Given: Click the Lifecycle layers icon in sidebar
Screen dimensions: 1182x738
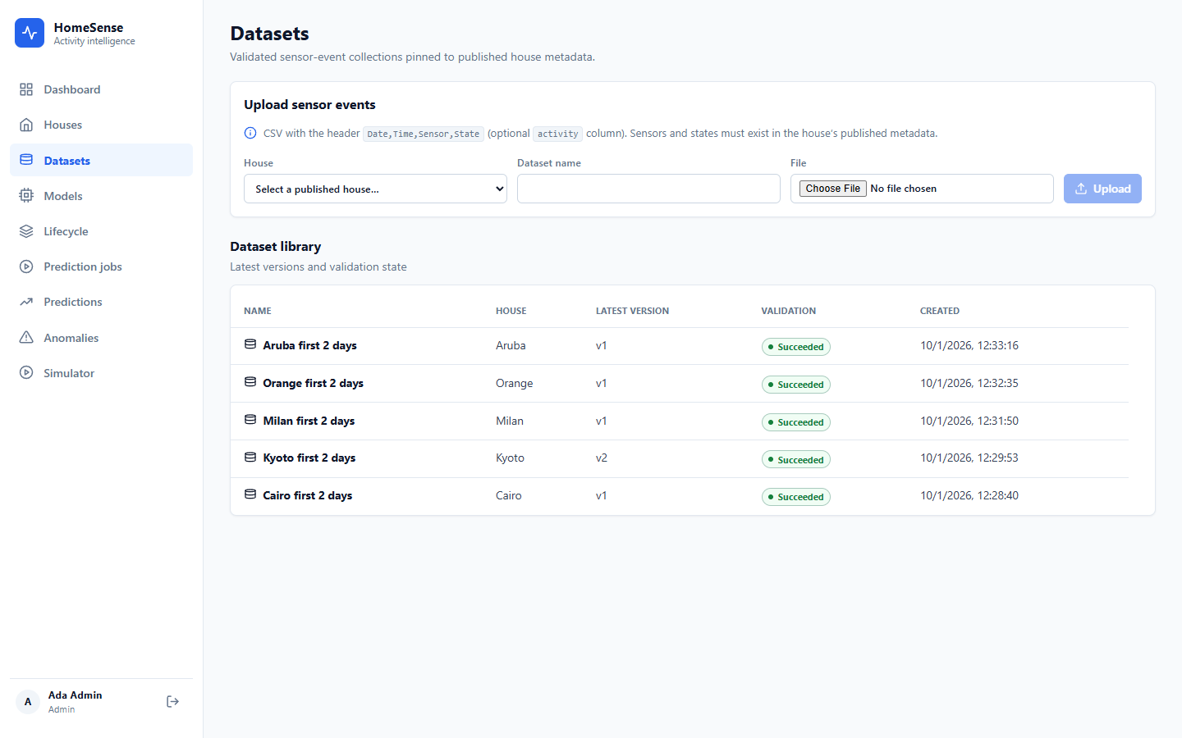Looking at the screenshot, I should tap(26, 231).
